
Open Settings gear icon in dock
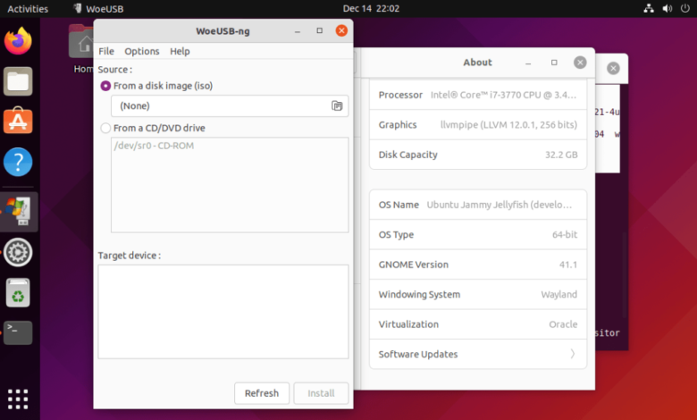tap(18, 252)
